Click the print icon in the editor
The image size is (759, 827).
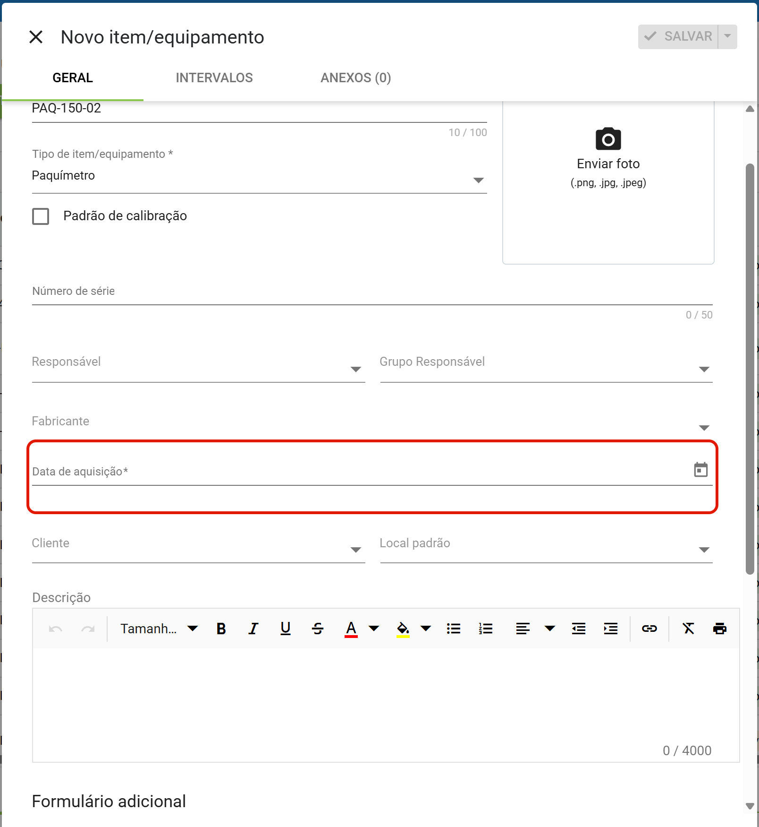pyautogui.click(x=720, y=629)
